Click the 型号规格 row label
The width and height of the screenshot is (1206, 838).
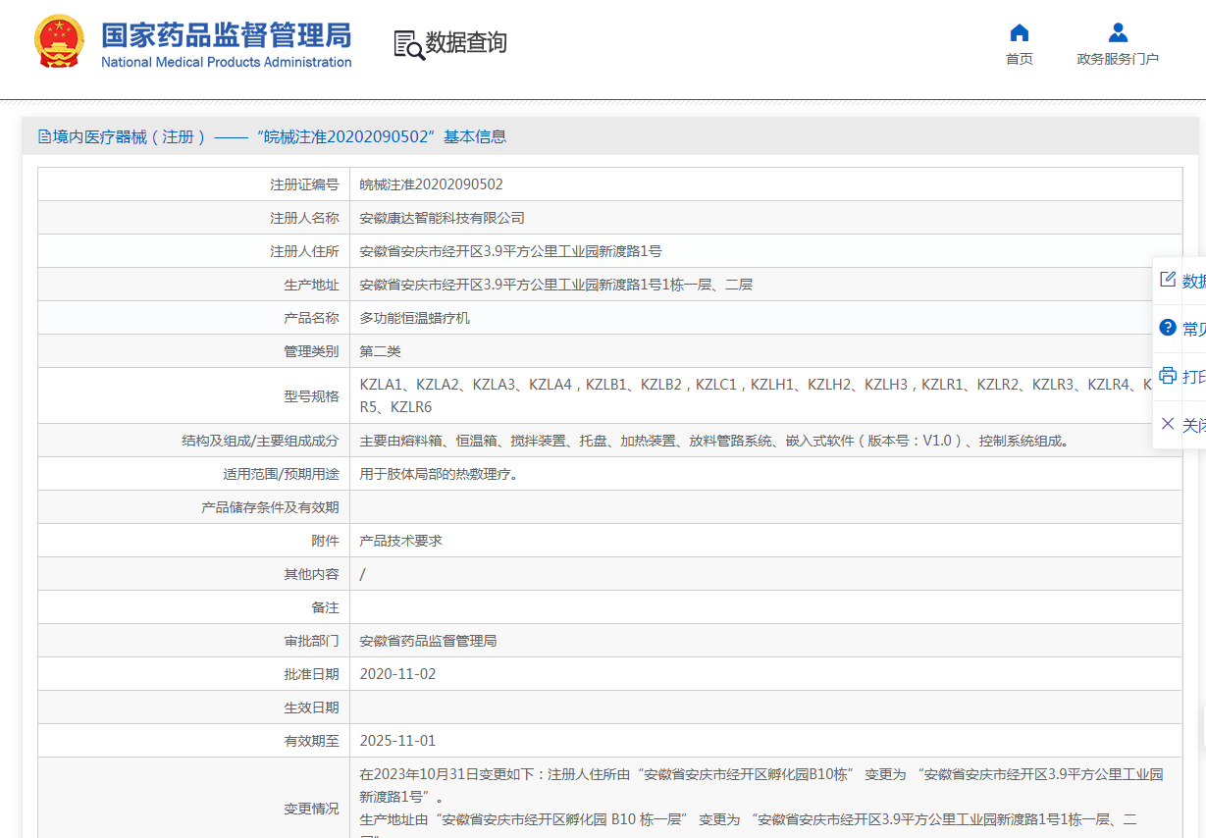[x=311, y=395]
